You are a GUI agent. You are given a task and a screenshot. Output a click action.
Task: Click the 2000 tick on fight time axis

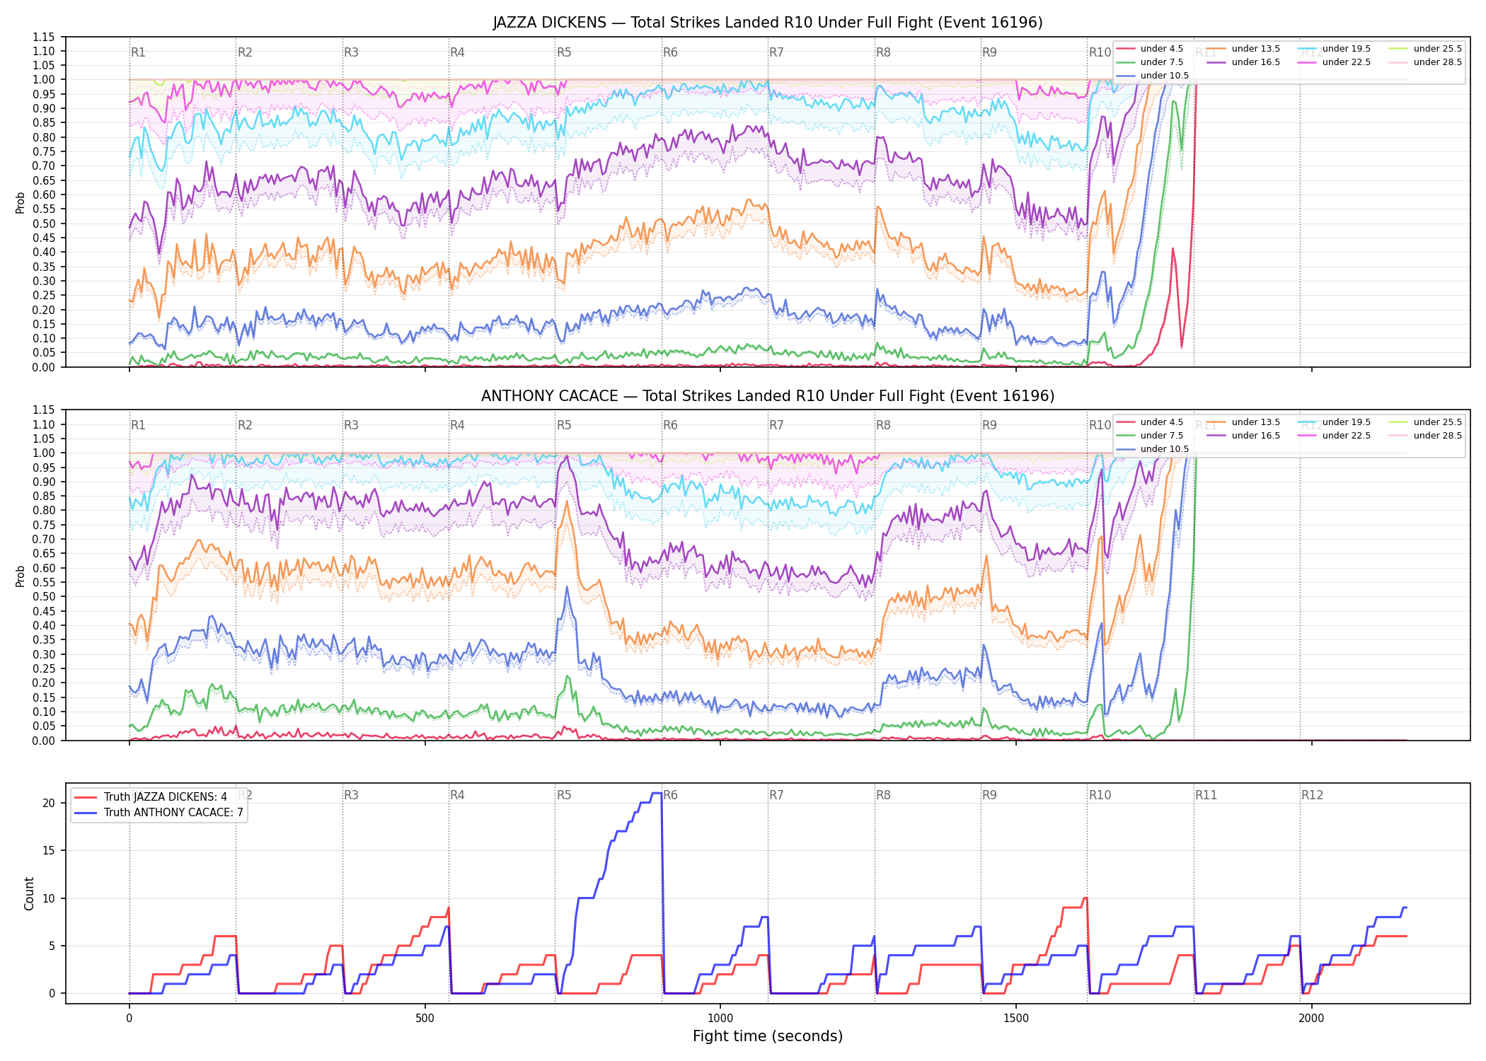tap(1311, 1019)
